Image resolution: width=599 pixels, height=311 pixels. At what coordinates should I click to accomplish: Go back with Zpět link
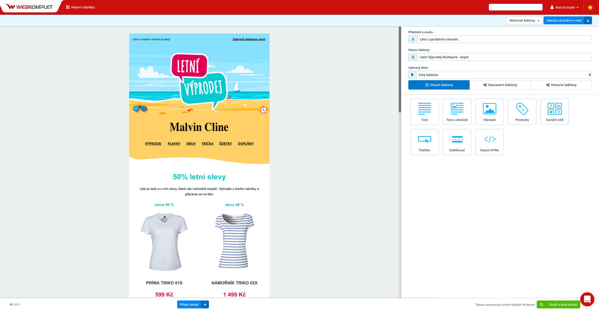pyautogui.click(x=15, y=304)
